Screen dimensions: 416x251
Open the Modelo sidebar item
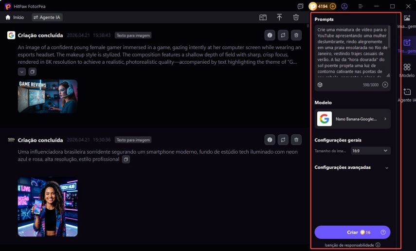coord(407,71)
